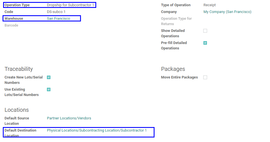Click the Locations section heading
The width and height of the screenshot is (270, 142).
click(17, 110)
